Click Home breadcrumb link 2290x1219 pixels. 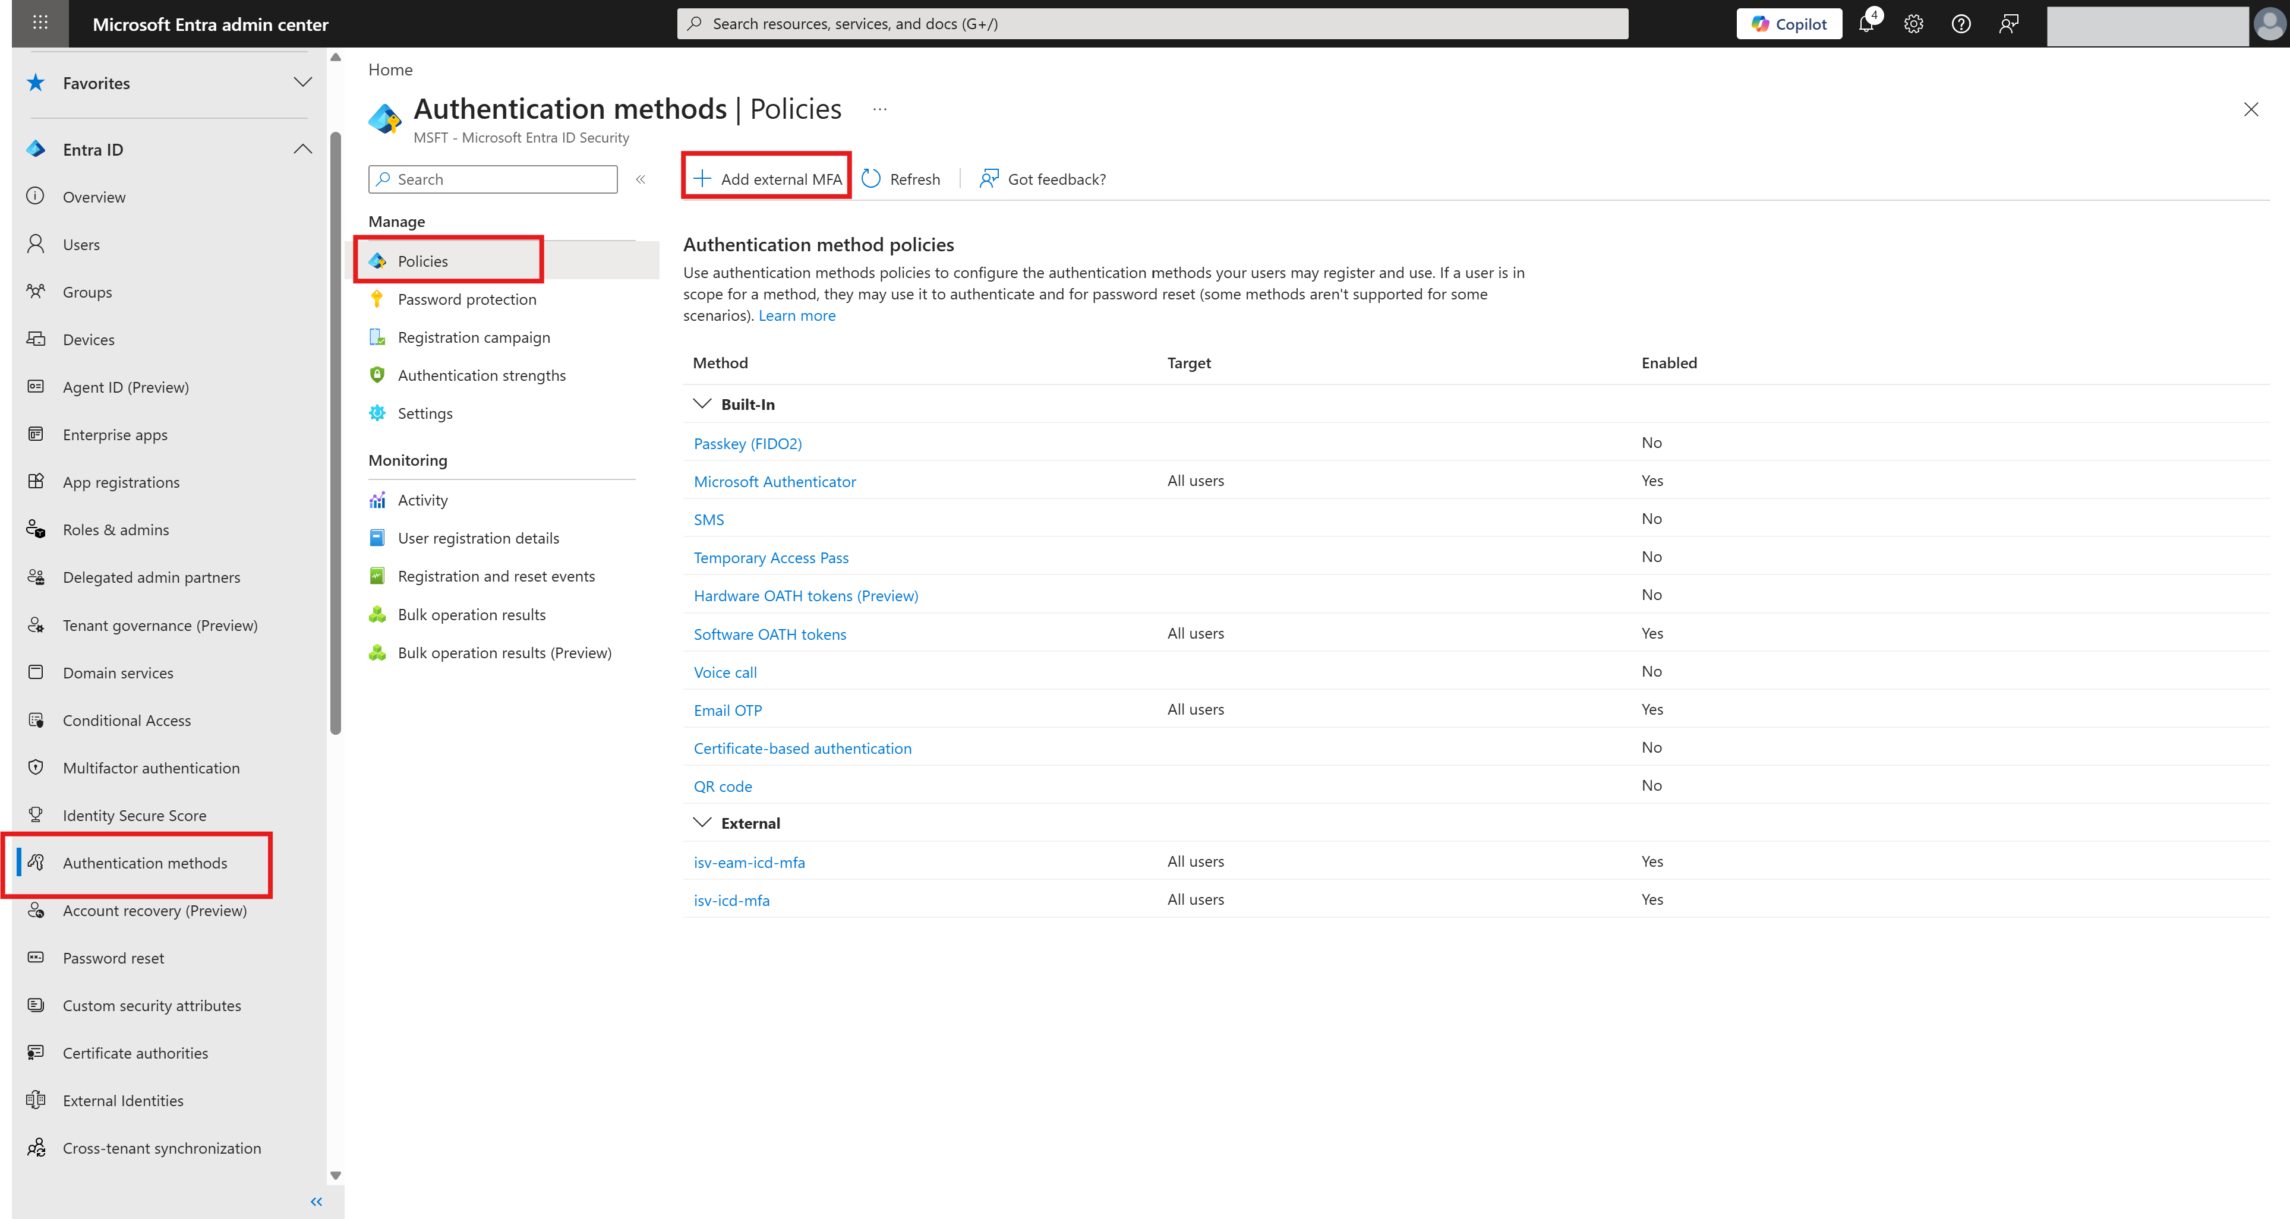coord(390,70)
